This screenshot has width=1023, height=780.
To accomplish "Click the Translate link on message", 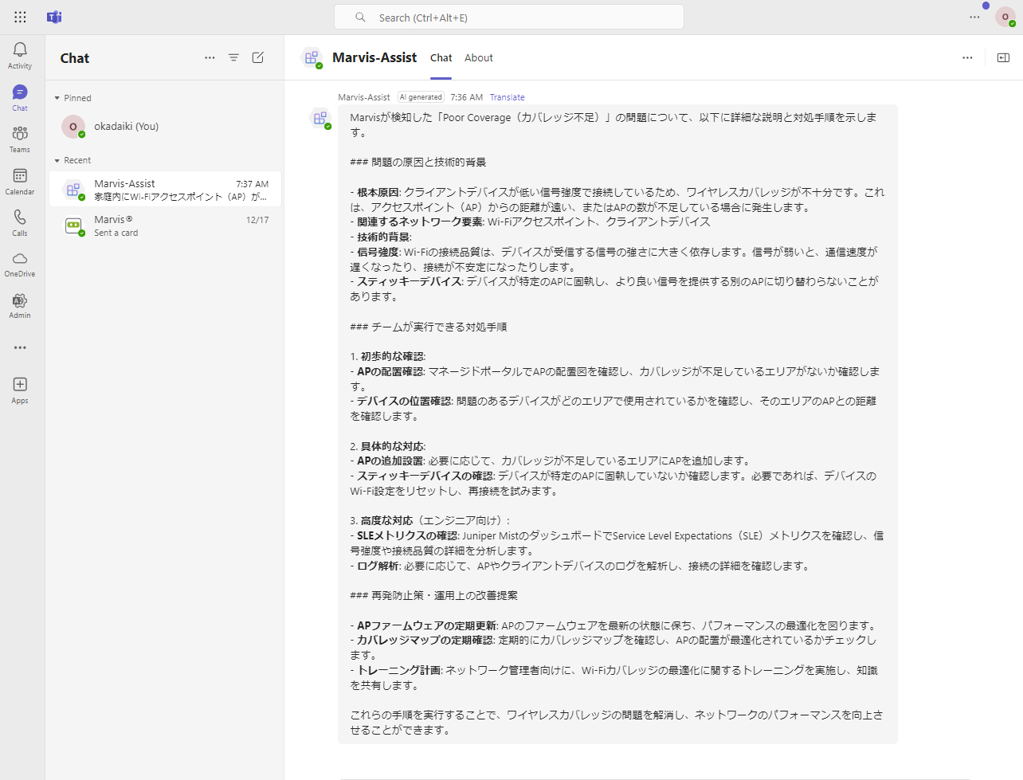I will [x=507, y=97].
